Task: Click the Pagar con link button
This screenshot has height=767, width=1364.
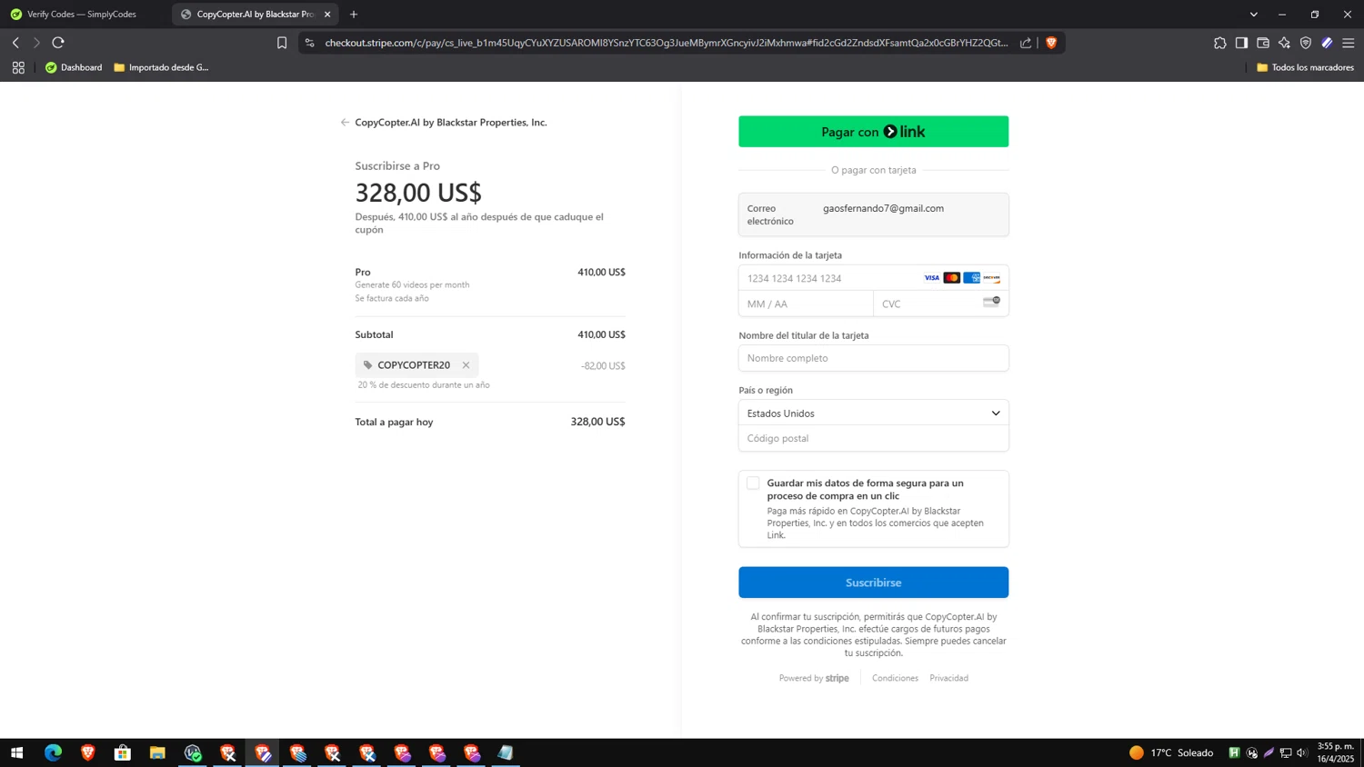Action: click(x=873, y=132)
